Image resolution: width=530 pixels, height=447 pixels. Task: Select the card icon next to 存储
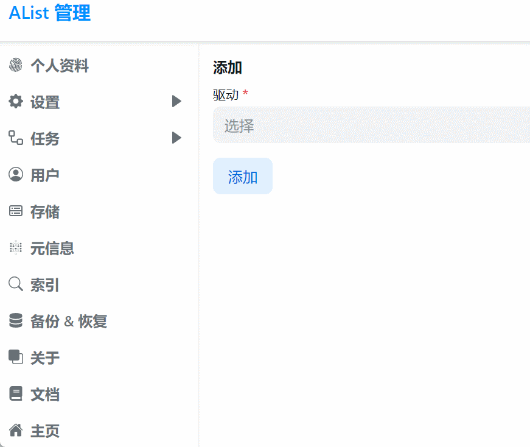[15, 211]
